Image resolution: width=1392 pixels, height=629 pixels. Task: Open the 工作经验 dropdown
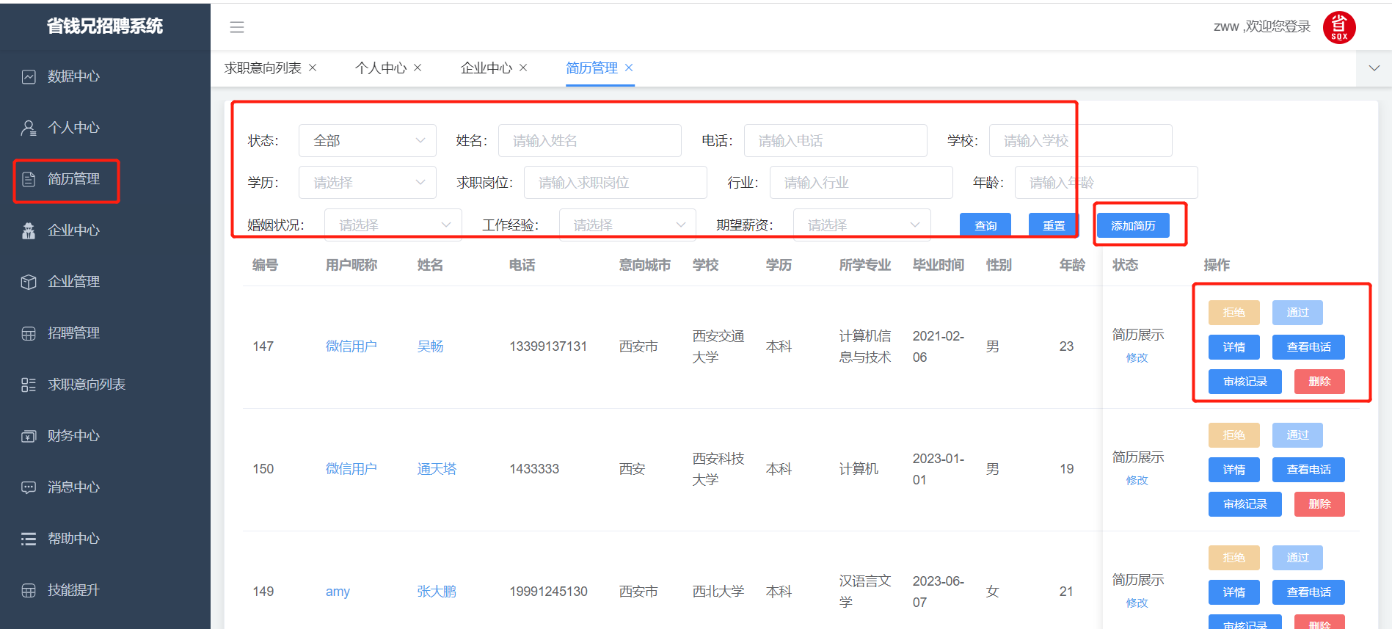click(627, 225)
